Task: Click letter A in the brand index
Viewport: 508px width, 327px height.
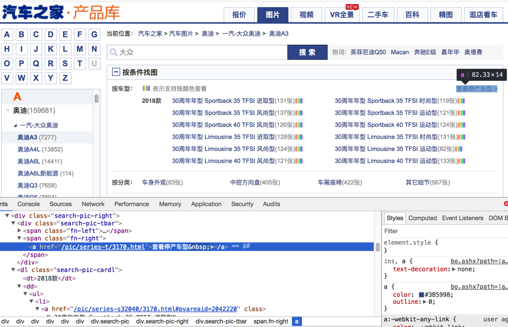Action: (7, 34)
